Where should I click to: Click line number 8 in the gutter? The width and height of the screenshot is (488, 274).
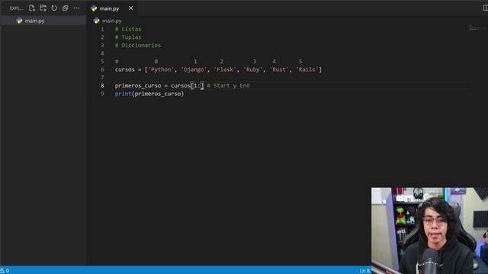pos(102,85)
